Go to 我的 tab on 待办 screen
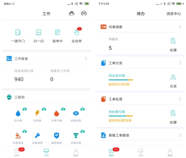Screen dimensions: 186x158 (170, 152)
